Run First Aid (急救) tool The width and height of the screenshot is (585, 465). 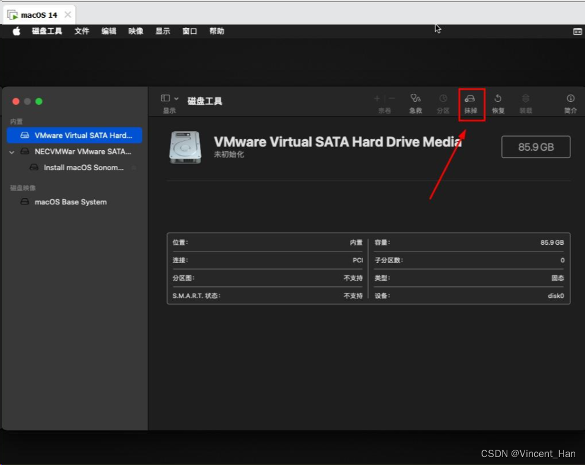(415, 104)
